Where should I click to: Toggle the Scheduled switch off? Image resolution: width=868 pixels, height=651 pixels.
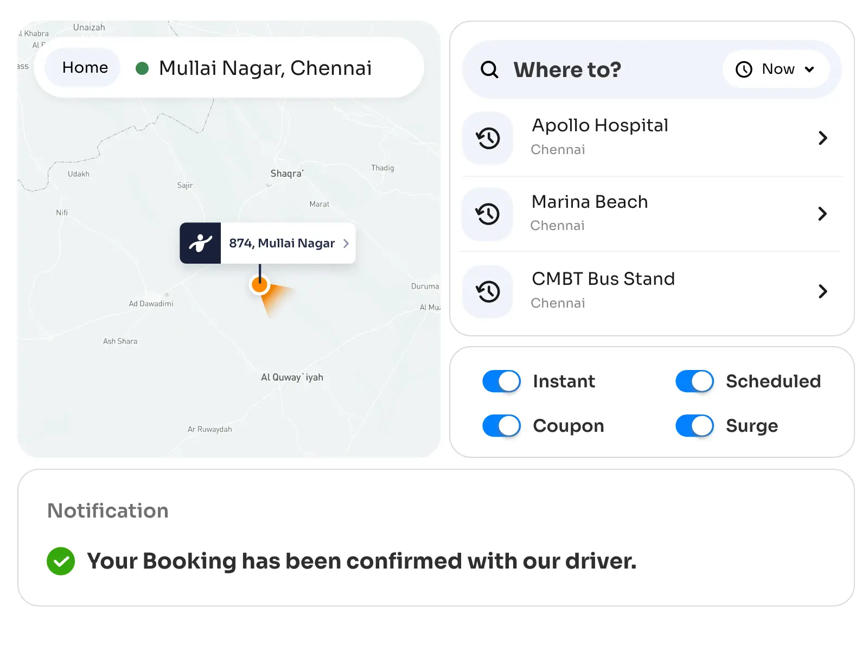coord(694,381)
